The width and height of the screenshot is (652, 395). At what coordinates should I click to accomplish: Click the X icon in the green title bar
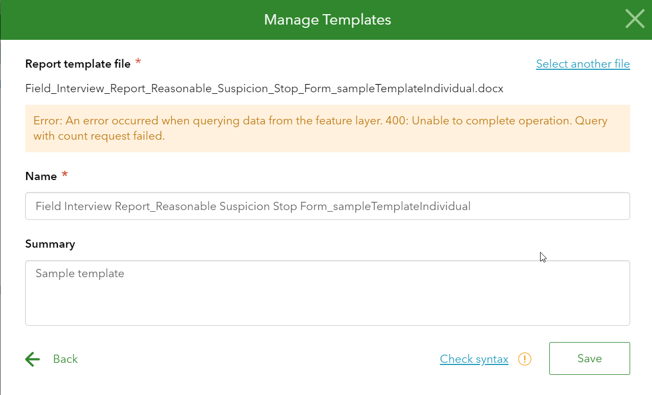[635, 19]
